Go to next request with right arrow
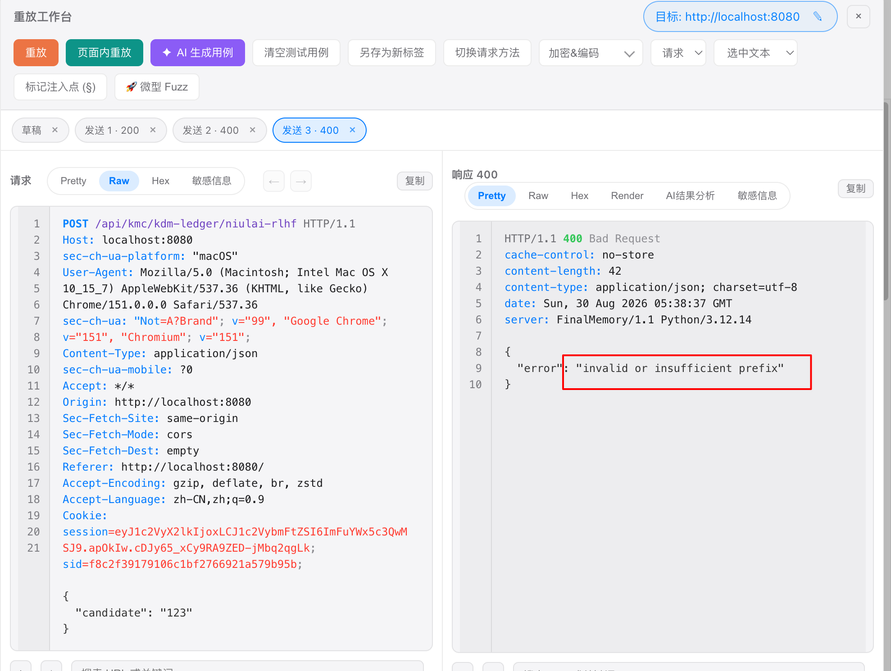 coord(301,181)
